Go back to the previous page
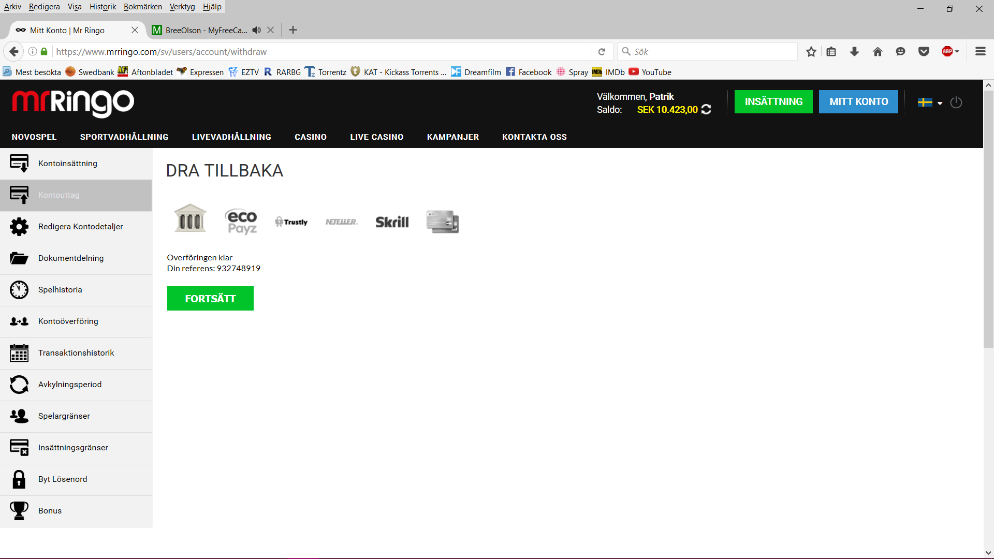 [x=14, y=51]
